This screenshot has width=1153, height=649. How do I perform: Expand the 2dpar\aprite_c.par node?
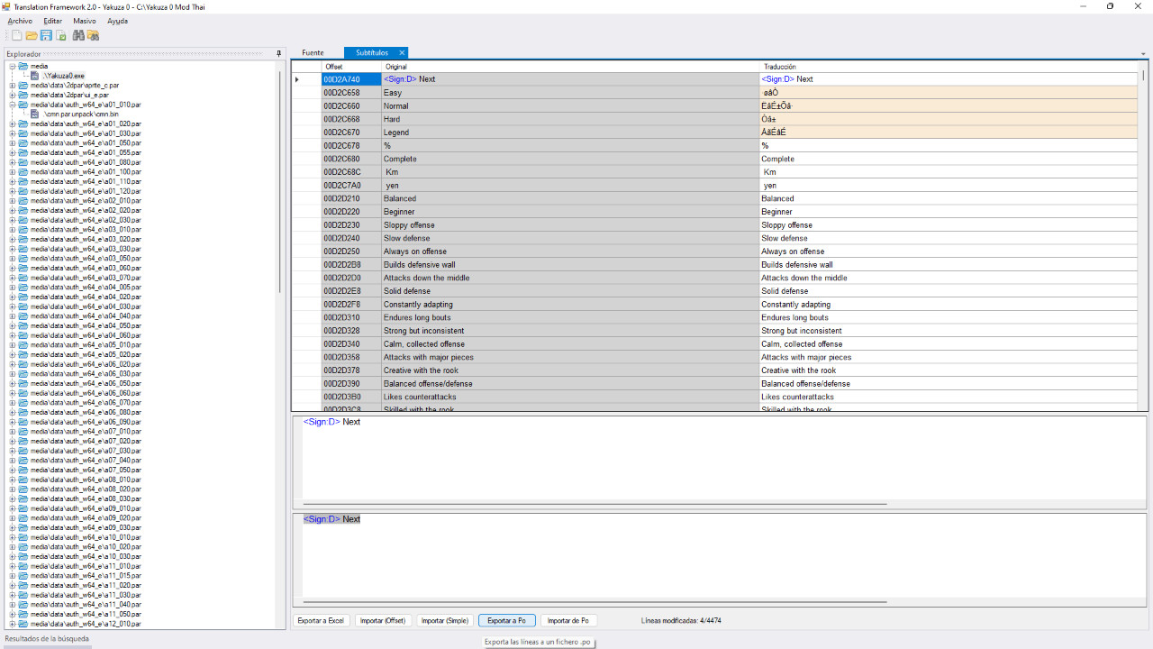[x=13, y=86]
